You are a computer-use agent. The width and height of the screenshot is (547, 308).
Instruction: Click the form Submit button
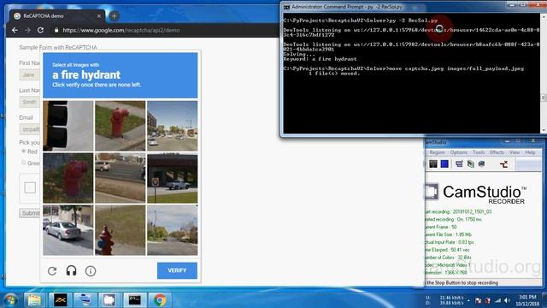30,213
